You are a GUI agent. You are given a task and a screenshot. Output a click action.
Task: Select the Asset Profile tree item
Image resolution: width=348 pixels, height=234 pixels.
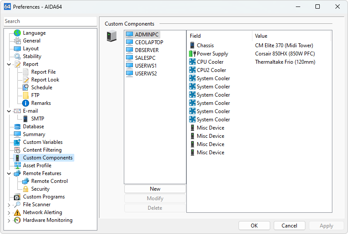(x=37, y=166)
